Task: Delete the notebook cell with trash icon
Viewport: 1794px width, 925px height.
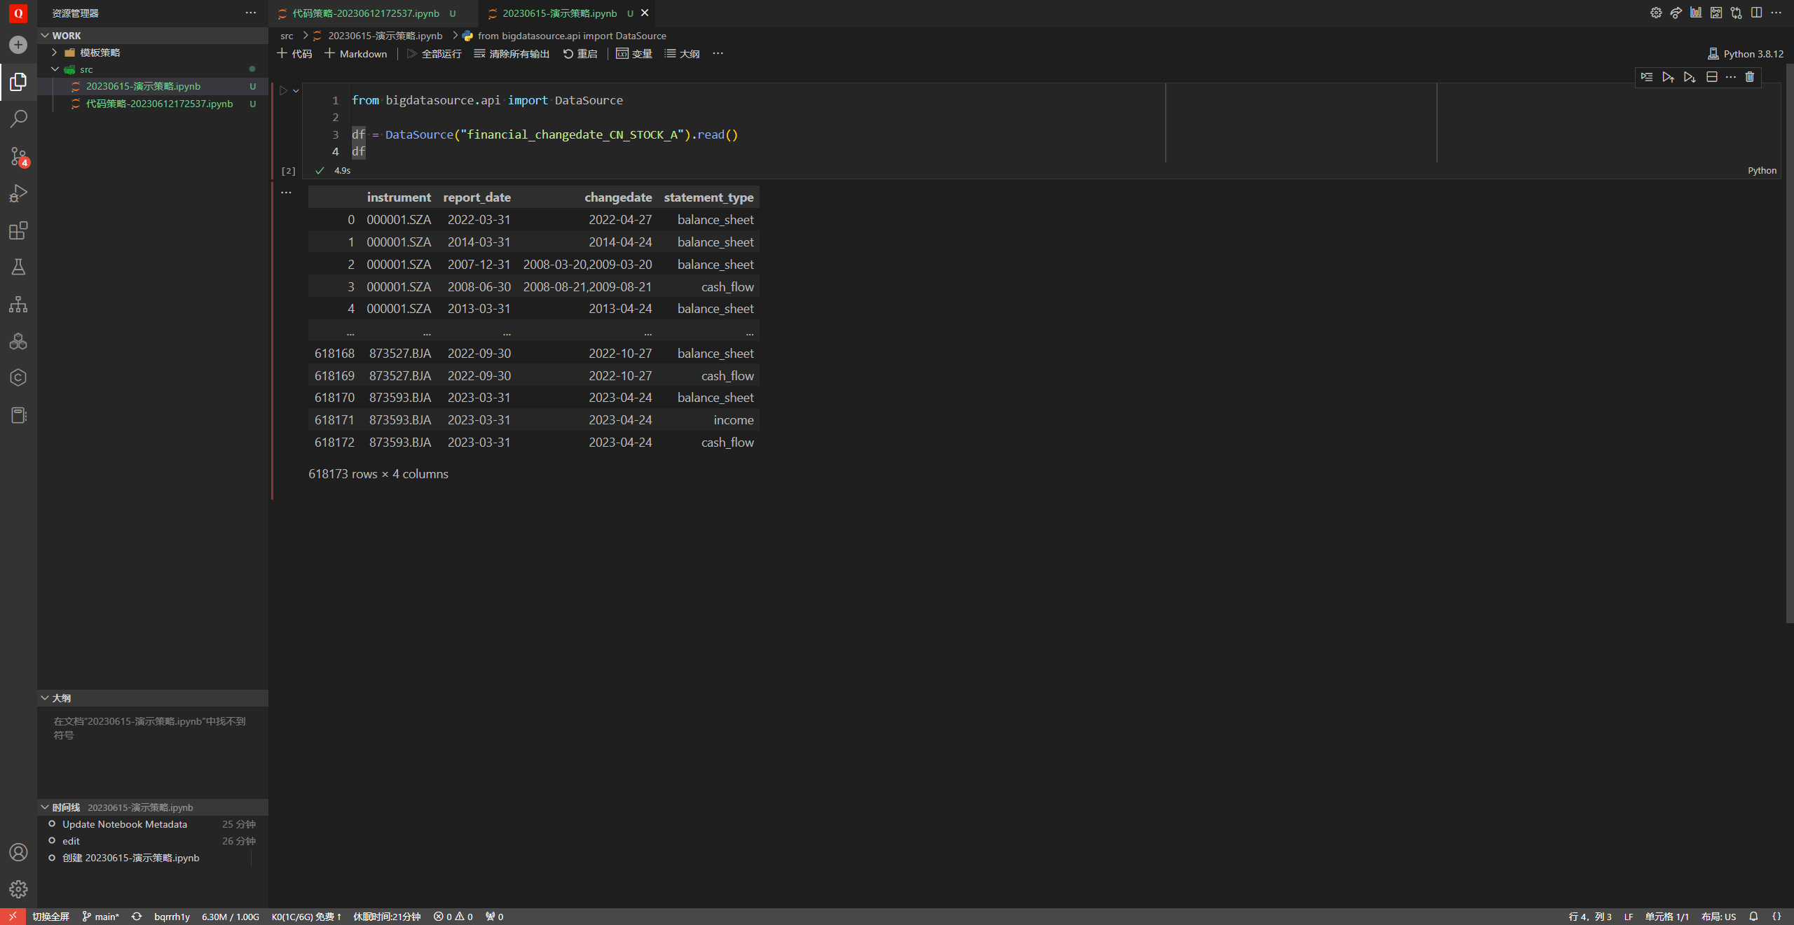Action: 1750,77
